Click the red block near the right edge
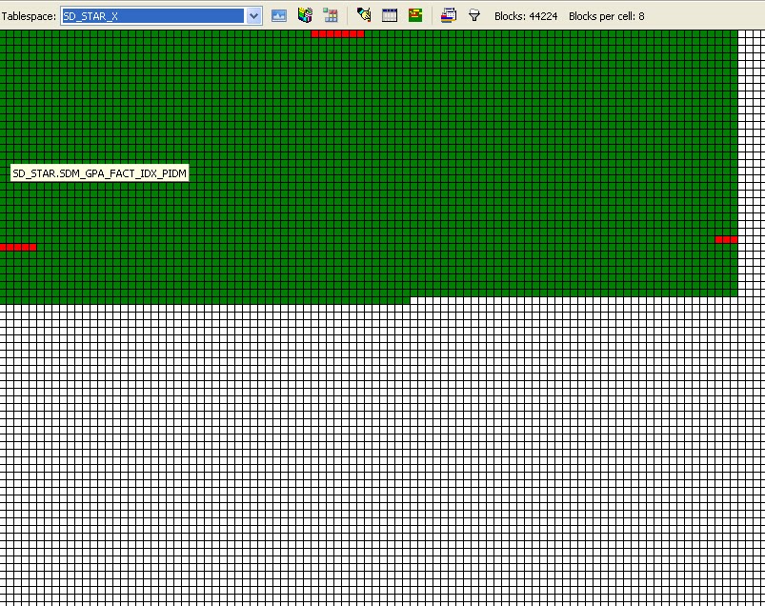This screenshot has width=765, height=606. point(728,238)
